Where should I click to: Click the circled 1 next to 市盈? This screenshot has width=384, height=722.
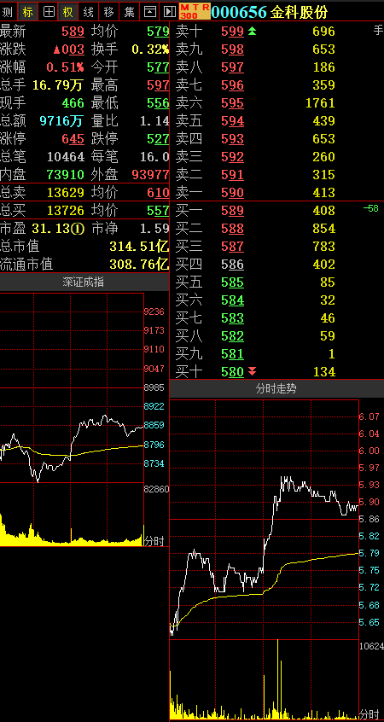(x=79, y=229)
